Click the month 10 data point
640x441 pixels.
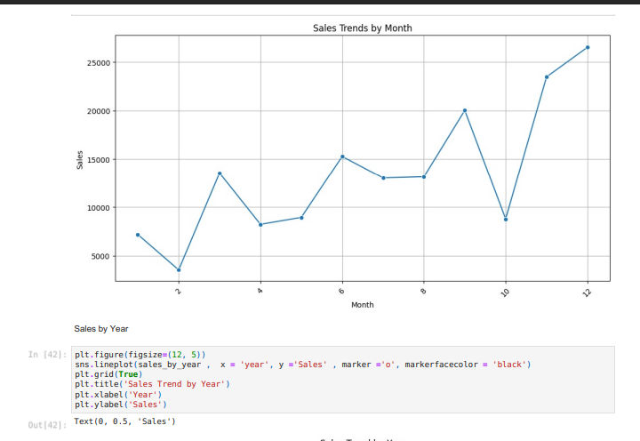(x=506, y=220)
